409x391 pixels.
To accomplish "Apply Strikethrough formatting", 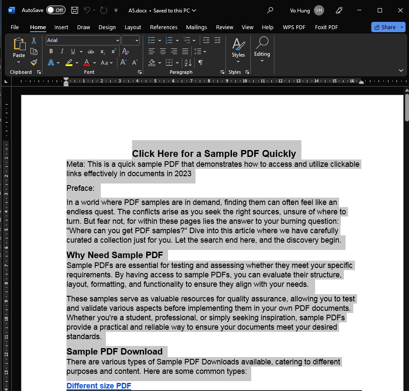I will pos(90,51).
